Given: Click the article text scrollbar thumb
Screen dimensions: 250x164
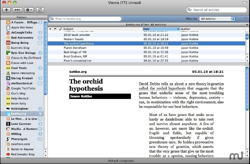Looking at the screenshot, I should (x=247, y=89).
